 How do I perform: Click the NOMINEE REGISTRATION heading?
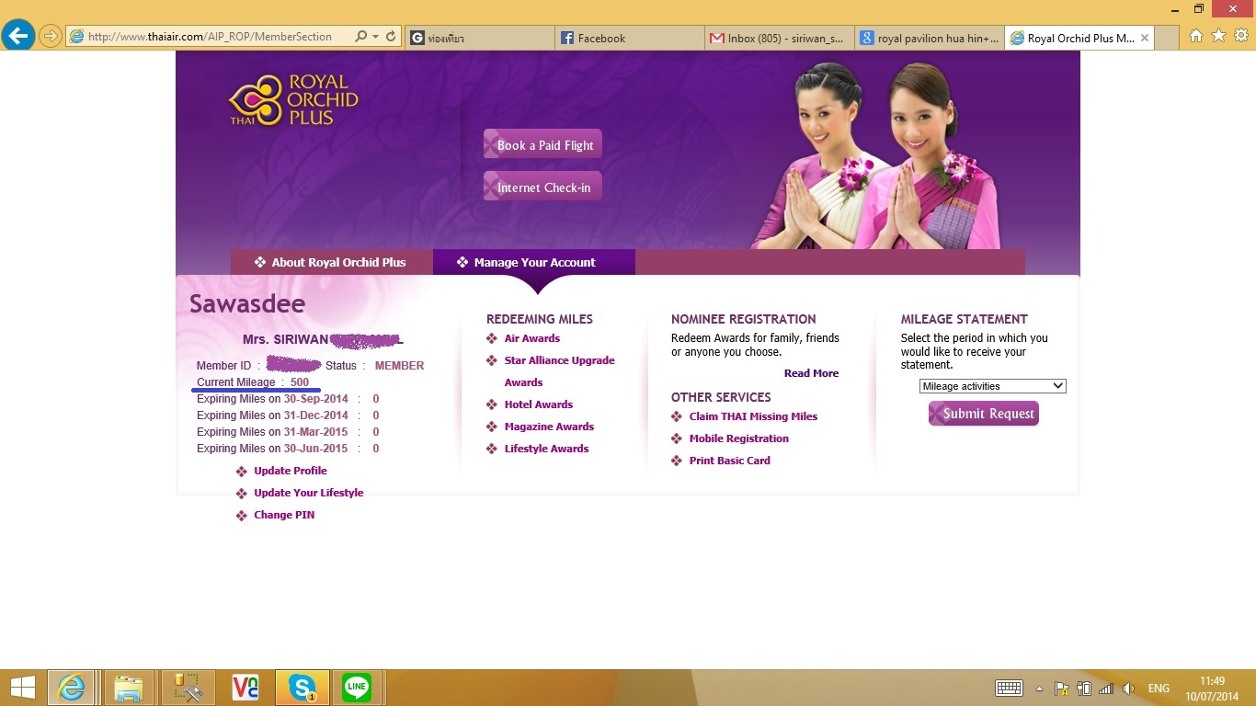(743, 319)
